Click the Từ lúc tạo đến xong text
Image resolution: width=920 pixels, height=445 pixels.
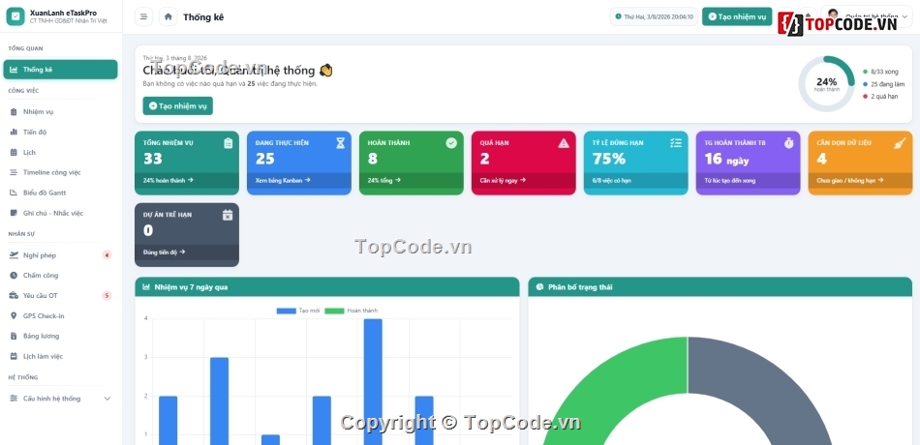click(x=730, y=181)
